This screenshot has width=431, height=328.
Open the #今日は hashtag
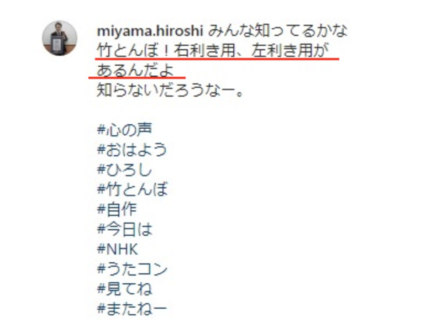click(x=124, y=229)
